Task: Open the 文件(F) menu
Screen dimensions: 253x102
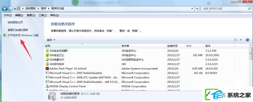Action: tap(8, 15)
